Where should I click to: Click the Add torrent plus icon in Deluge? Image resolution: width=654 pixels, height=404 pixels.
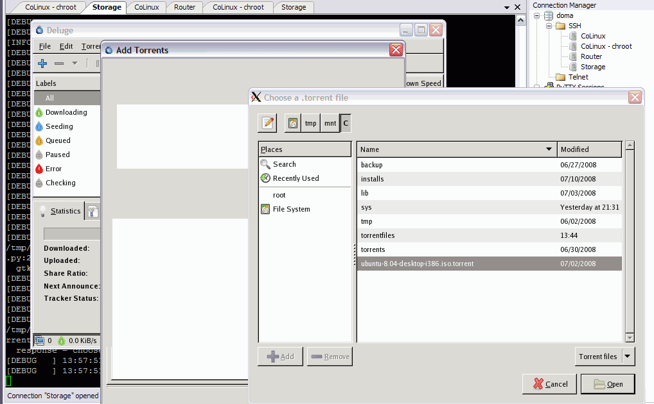coord(42,63)
